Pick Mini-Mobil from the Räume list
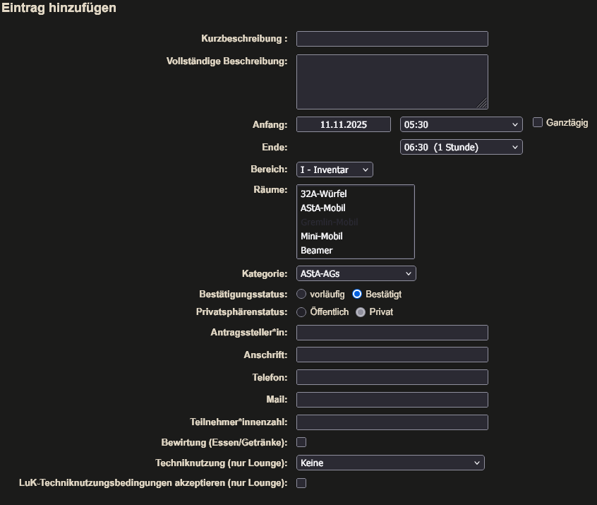Screen dimensions: 597x505 tap(322, 236)
